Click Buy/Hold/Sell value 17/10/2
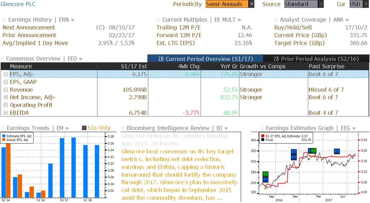 pyautogui.click(x=356, y=27)
